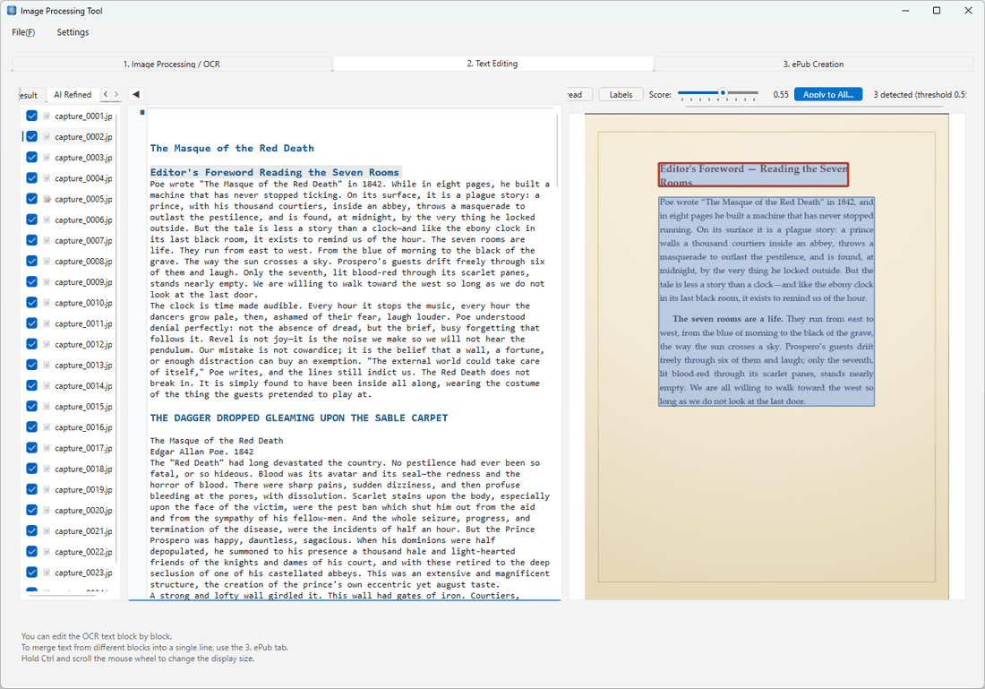Image resolution: width=985 pixels, height=689 pixels.
Task: Click the file icon beside capture_0012.jp
Action: pos(47,344)
